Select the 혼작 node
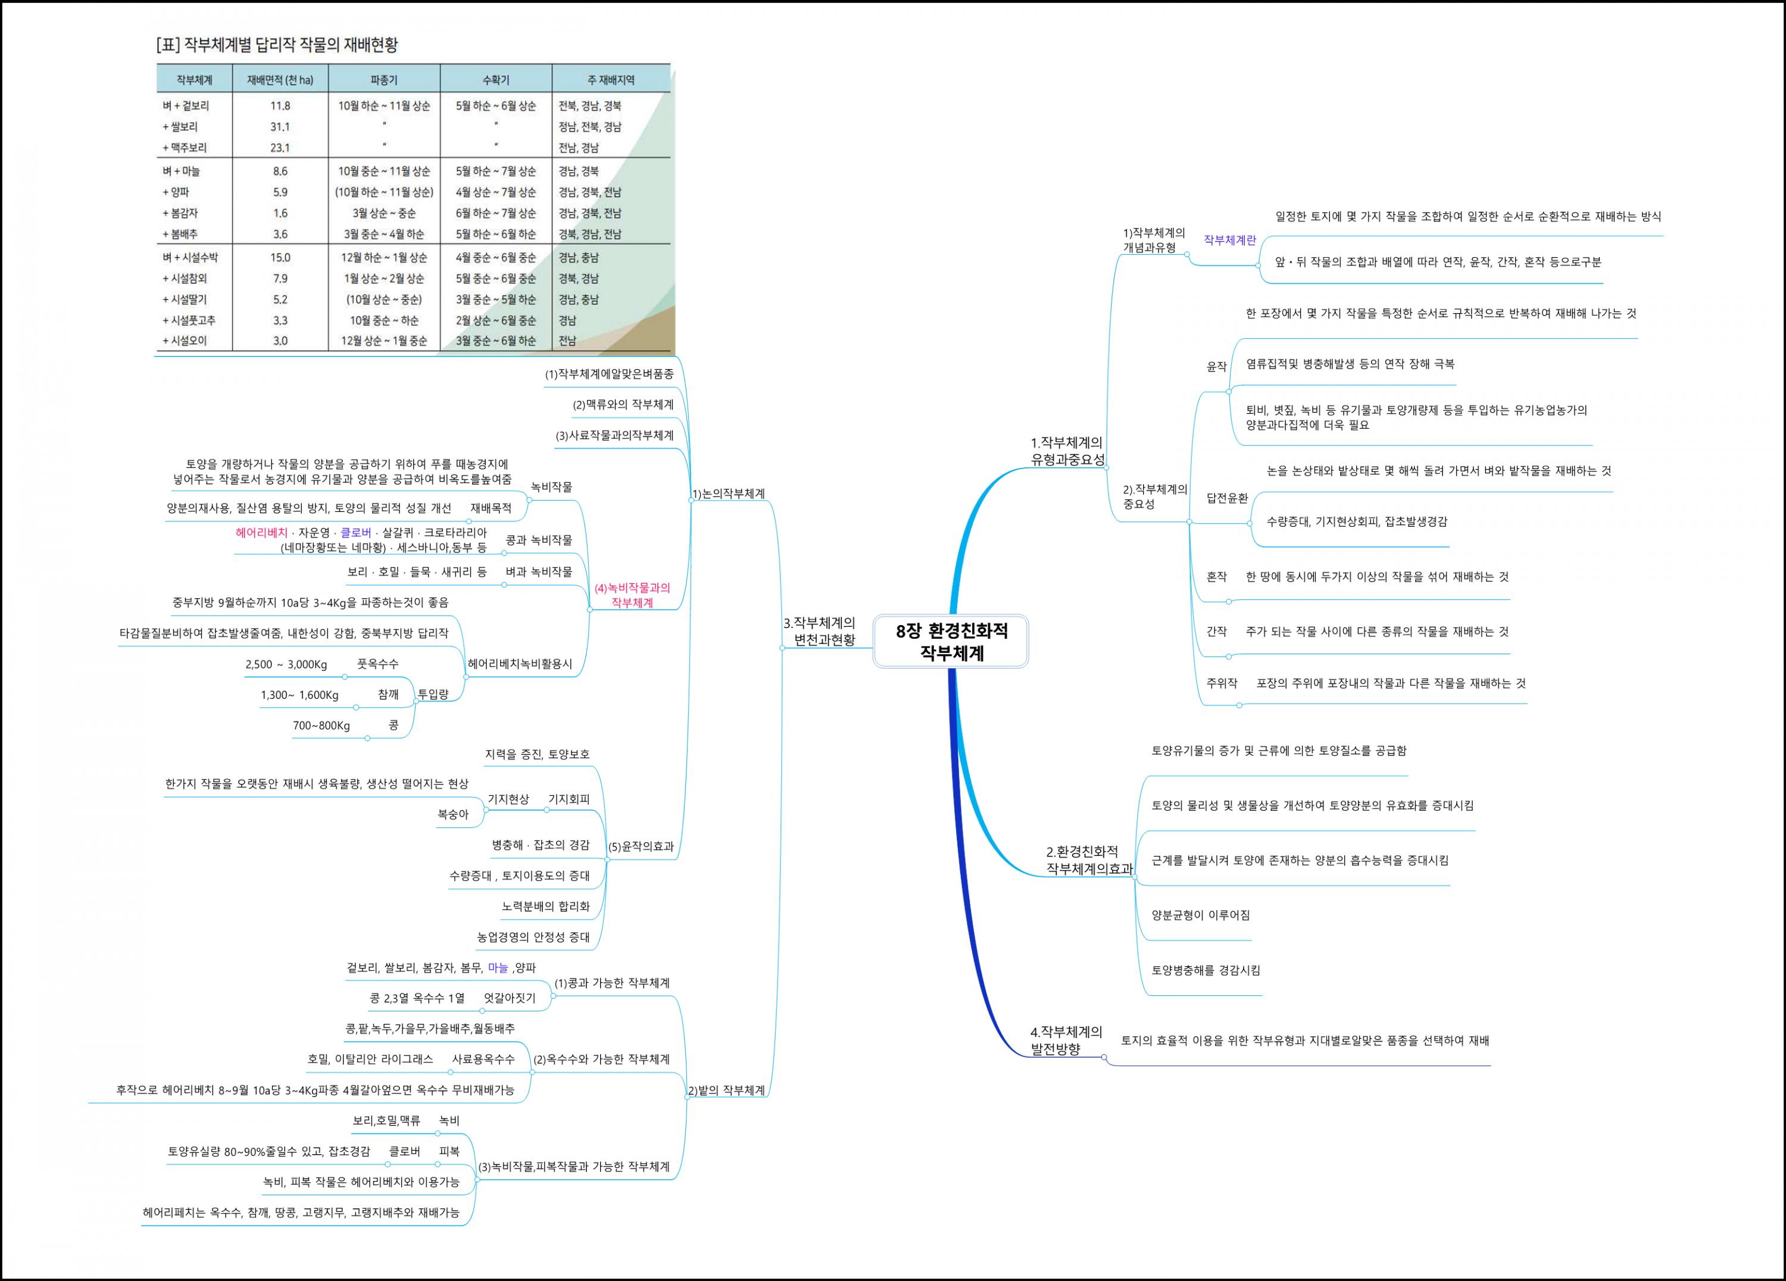Image resolution: width=1786 pixels, height=1281 pixels. 1217,576
